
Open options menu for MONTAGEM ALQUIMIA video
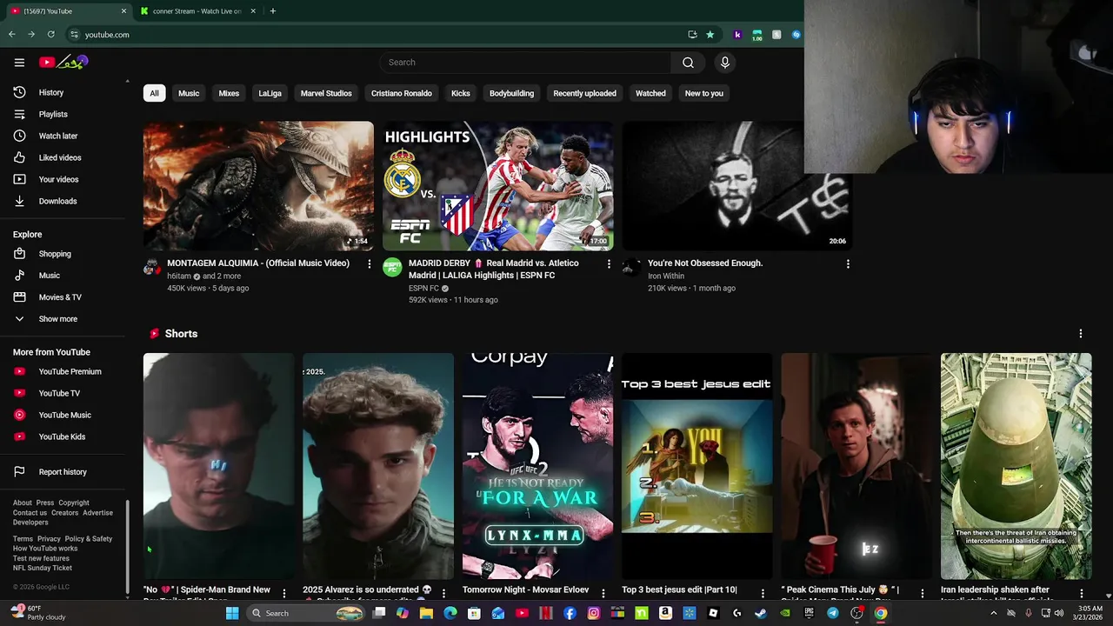point(369,263)
